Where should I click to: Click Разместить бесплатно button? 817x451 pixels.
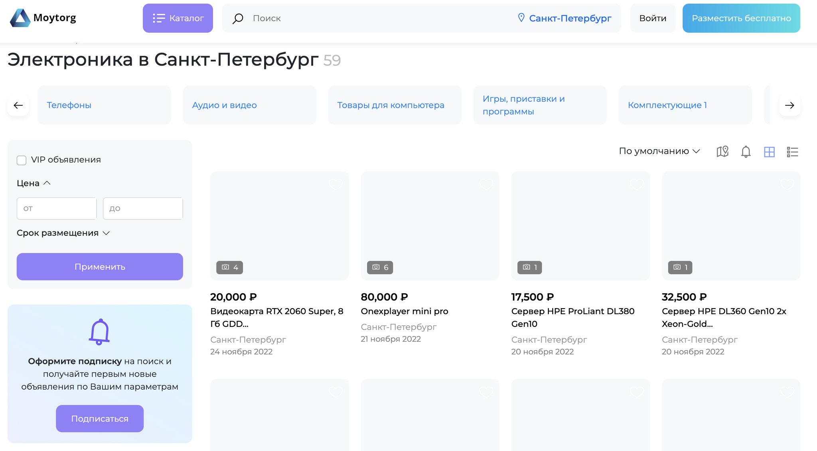click(x=741, y=18)
